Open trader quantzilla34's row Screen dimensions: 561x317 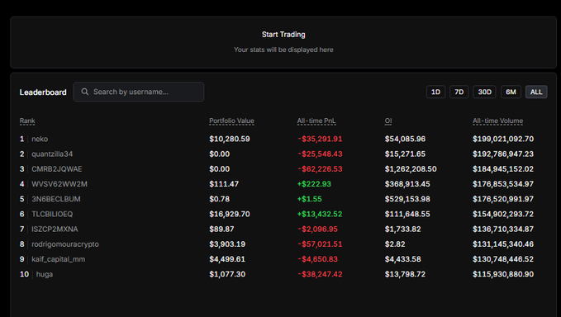[x=52, y=154]
